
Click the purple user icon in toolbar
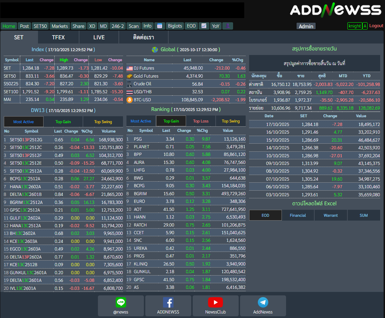(x=228, y=26)
